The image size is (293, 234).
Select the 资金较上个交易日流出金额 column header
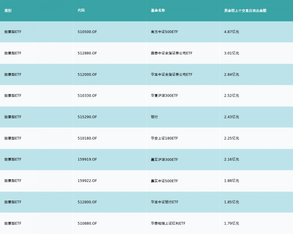[x=245, y=10]
